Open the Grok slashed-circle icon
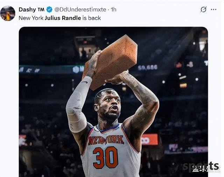This screenshot has width=224, height=177. coord(203,9)
